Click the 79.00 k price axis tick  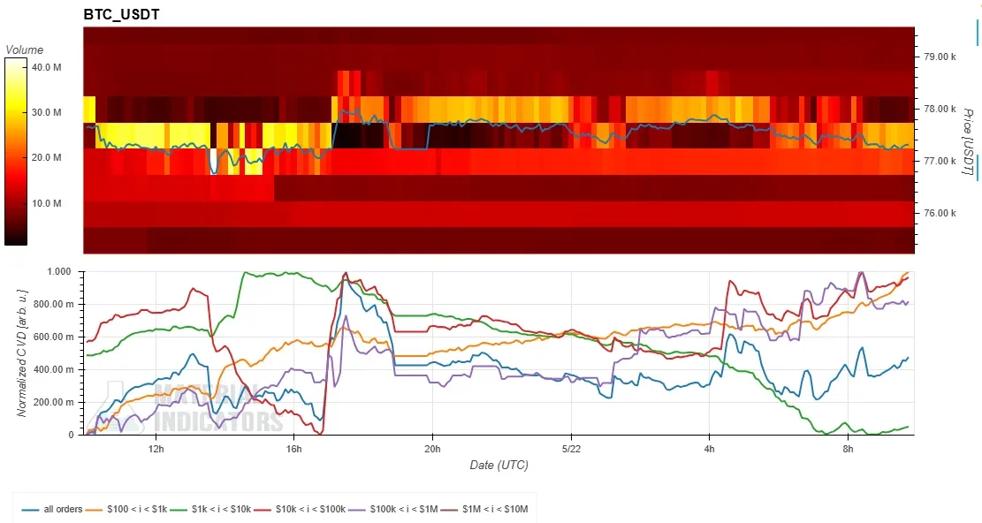click(940, 57)
